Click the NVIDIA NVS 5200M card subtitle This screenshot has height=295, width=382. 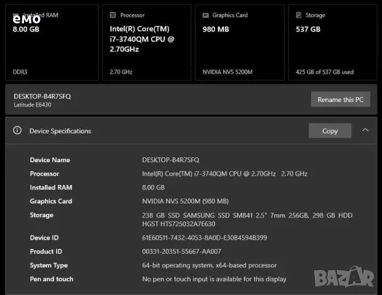[227, 72]
